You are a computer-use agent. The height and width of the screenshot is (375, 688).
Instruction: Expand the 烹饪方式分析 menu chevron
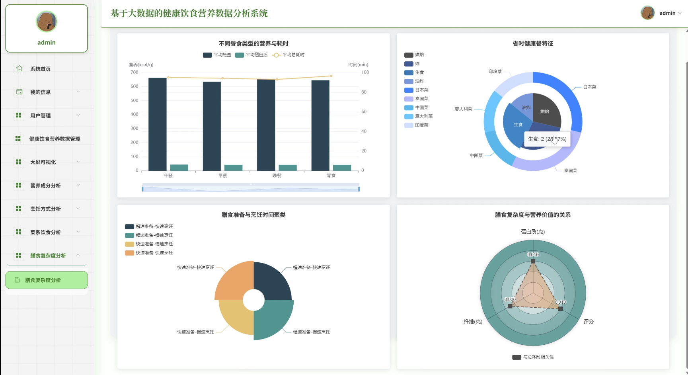[78, 208]
